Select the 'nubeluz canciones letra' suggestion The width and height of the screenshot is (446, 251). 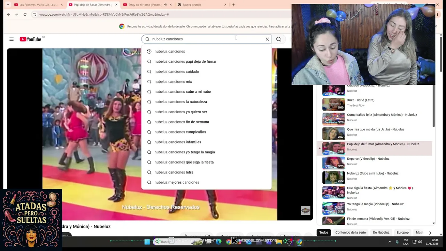point(206,172)
